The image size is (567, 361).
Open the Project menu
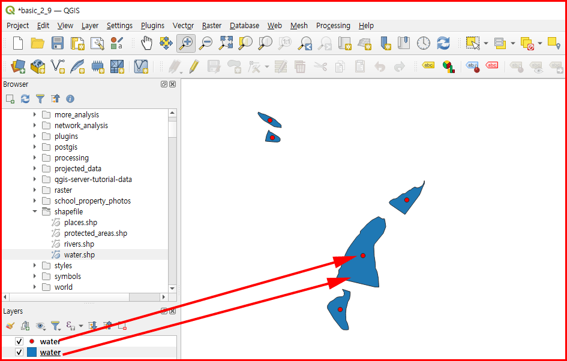point(18,26)
